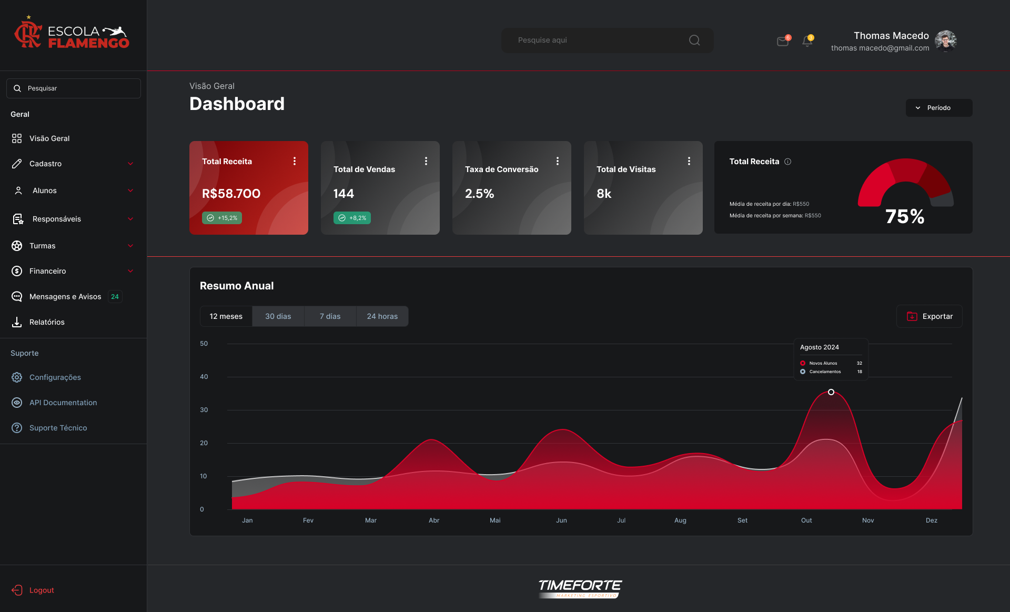The width and height of the screenshot is (1010, 612).
Task: Click the August peak marker on the chart
Action: point(831,392)
